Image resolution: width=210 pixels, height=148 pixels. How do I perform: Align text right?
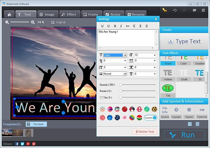click(x=147, y=26)
